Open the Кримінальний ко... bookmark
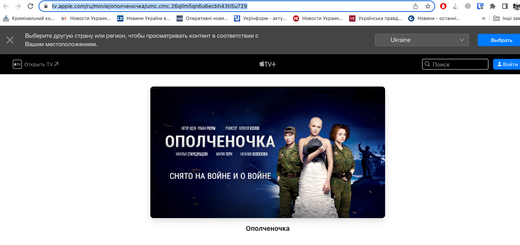Image resolution: width=520 pixels, height=245 pixels. (29, 18)
